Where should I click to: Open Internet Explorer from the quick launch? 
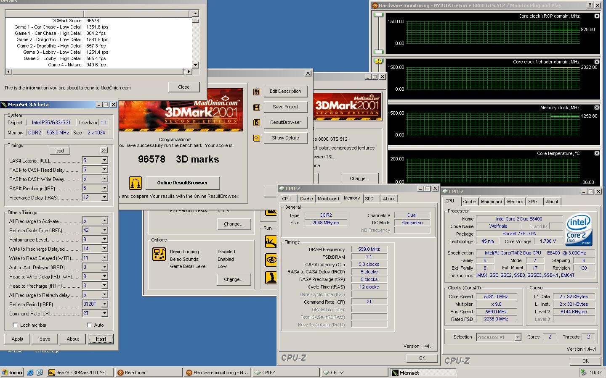point(30,373)
